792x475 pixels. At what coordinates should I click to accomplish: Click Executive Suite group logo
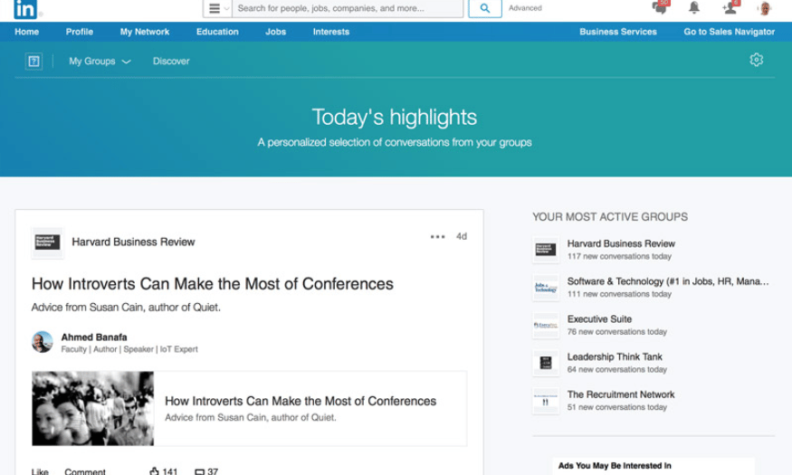[546, 325]
